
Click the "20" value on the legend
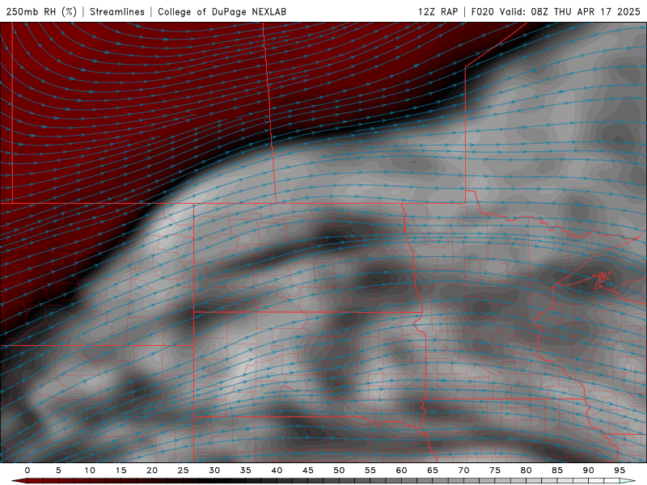click(152, 470)
